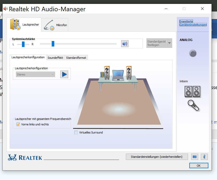Click the speaker icon in title bar
The width and height of the screenshot is (217, 180).
5,9
